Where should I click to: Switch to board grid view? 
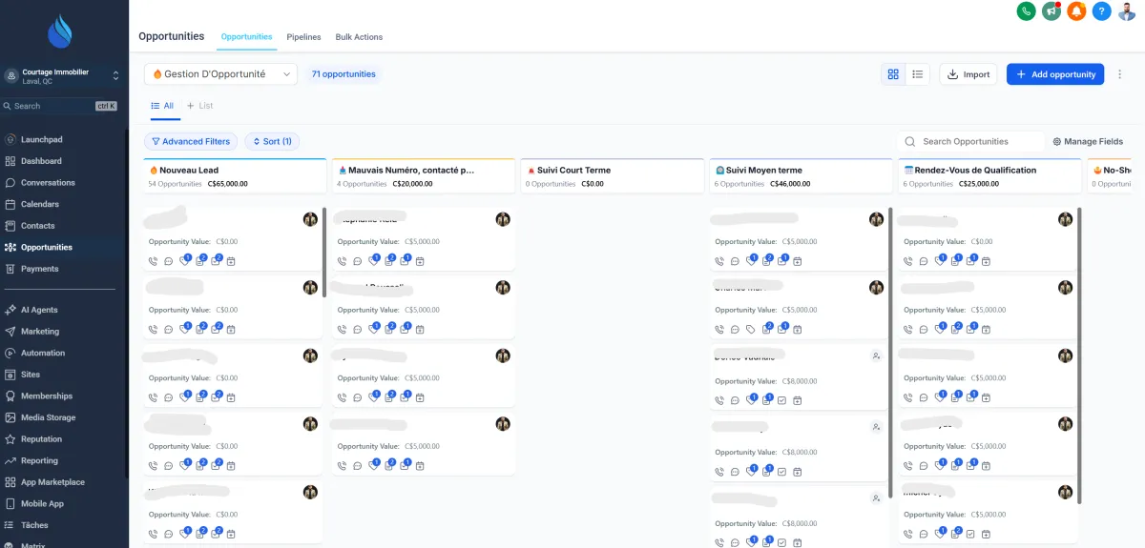click(893, 74)
